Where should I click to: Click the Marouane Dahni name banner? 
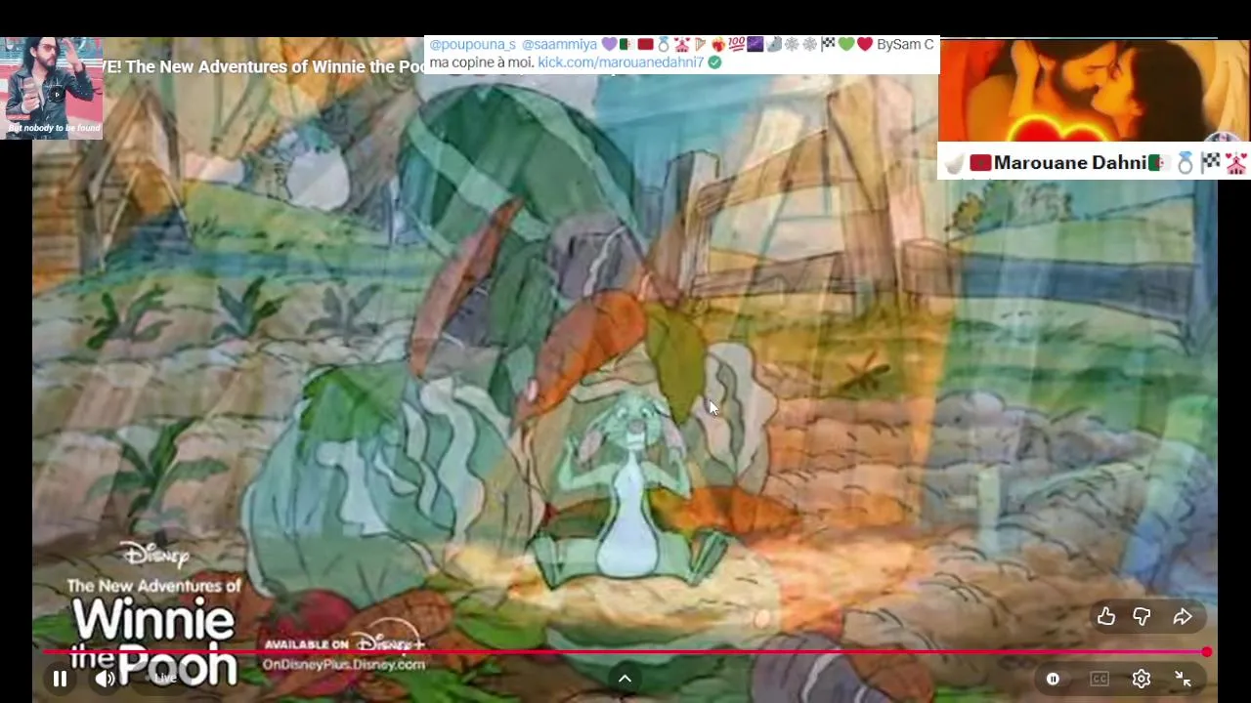coord(1094,163)
